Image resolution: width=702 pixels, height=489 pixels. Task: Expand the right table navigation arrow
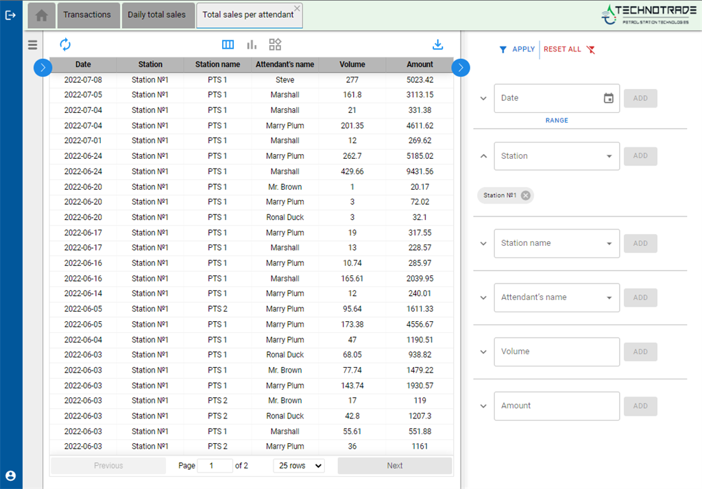(461, 68)
